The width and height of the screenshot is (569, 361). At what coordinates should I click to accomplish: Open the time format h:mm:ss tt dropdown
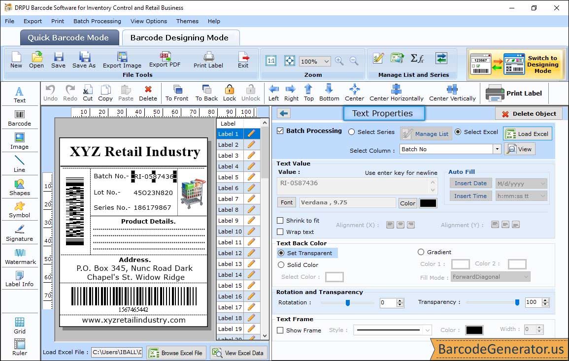[x=542, y=196]
